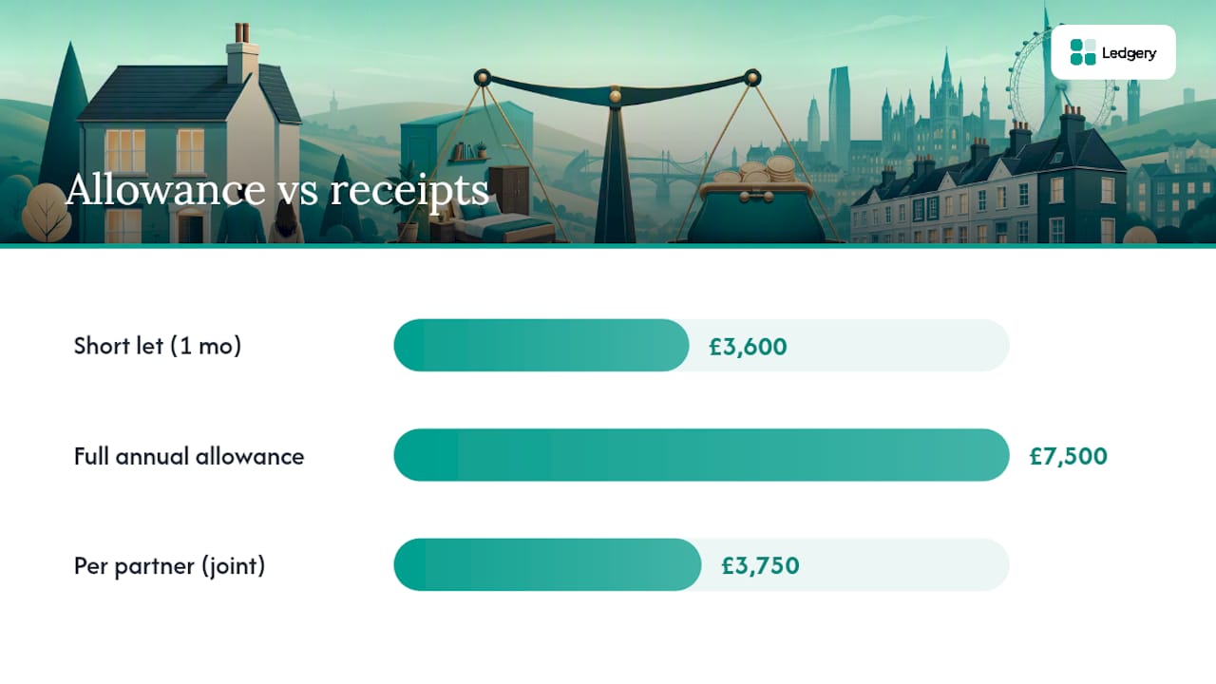Click the unfilled Short let bar track
The height and width of the screenshot is (684, 1216).
pos(849,346)
